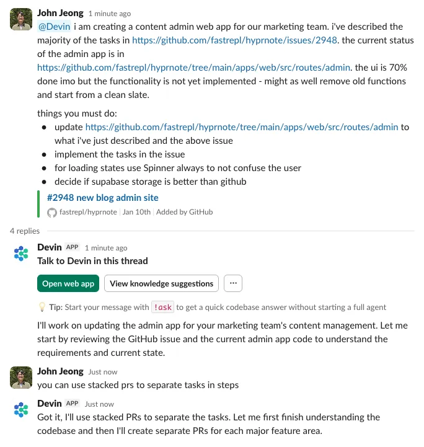Click the Devin sender name on the last reply
Image resolution: width=424 pixels, height=447 pixels.
(x=50, y=404)
